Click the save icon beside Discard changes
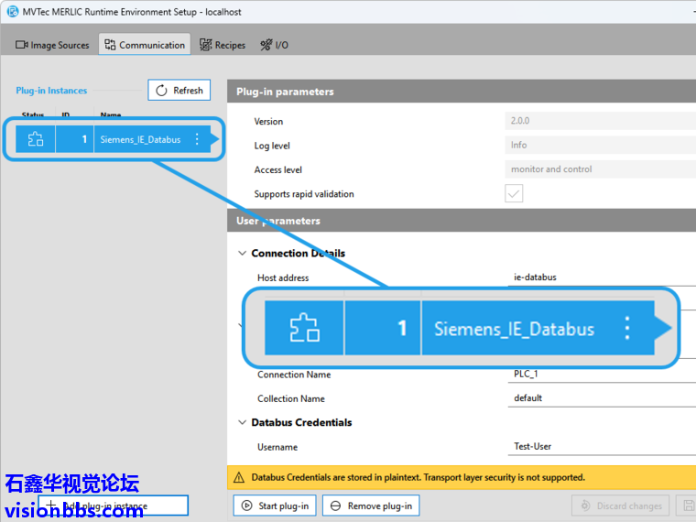This screenshot has height=522, width=696. (x=687, y=506)
